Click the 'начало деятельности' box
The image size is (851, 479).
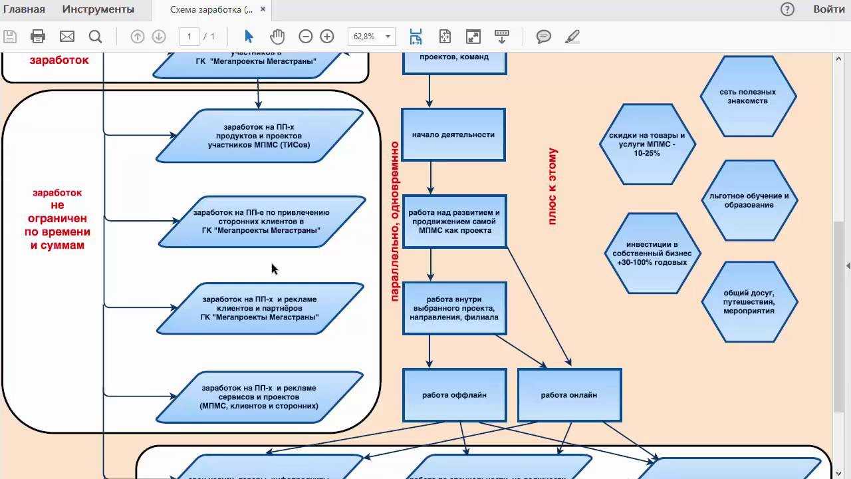(x=453, y=134)
